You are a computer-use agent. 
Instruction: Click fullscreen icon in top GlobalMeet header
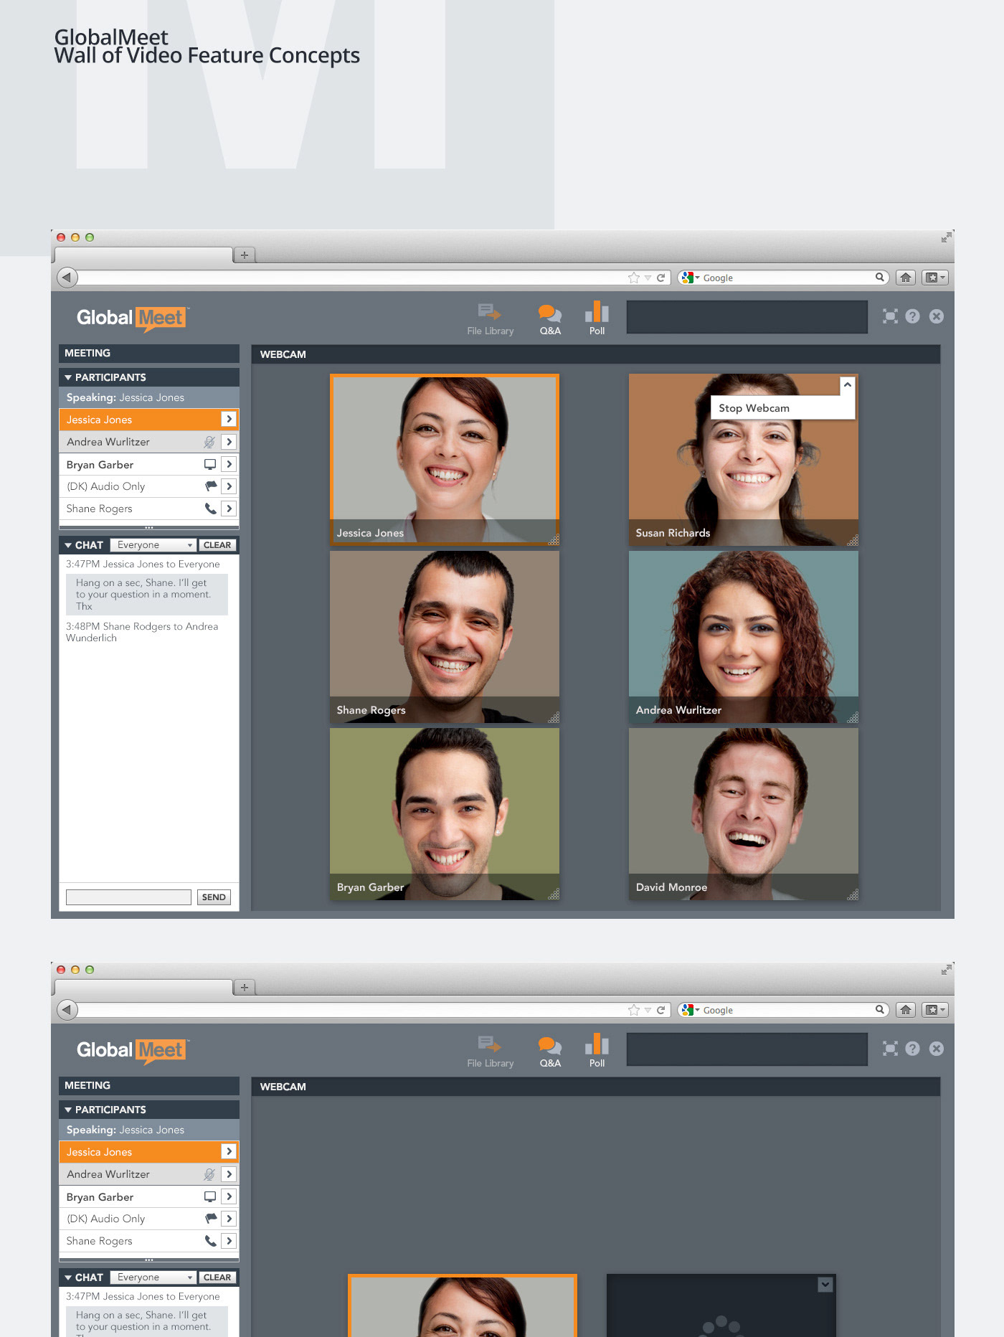tap(890, 316)
